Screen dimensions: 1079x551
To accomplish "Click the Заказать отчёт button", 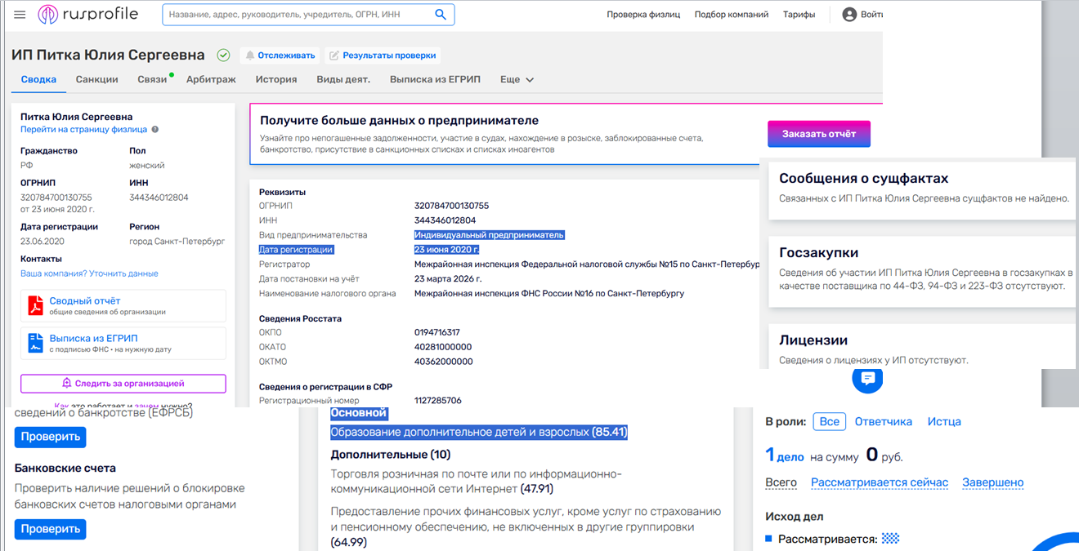I will (x=819, y=134).
